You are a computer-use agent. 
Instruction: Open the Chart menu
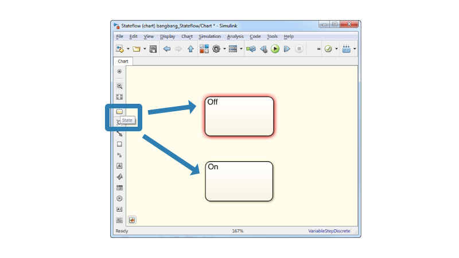point(186,37)
